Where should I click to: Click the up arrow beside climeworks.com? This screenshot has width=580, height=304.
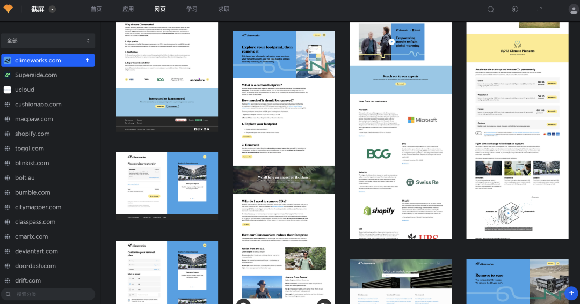coord(88,60)
